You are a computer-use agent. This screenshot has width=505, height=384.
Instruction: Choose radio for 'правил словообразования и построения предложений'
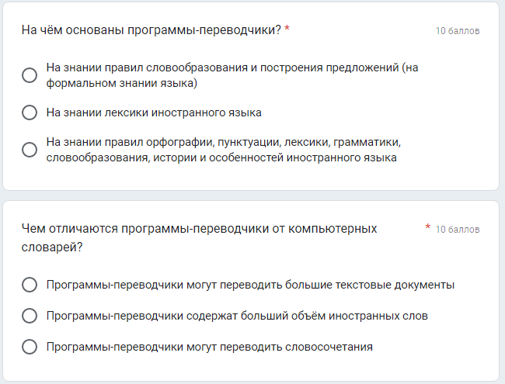30,75
